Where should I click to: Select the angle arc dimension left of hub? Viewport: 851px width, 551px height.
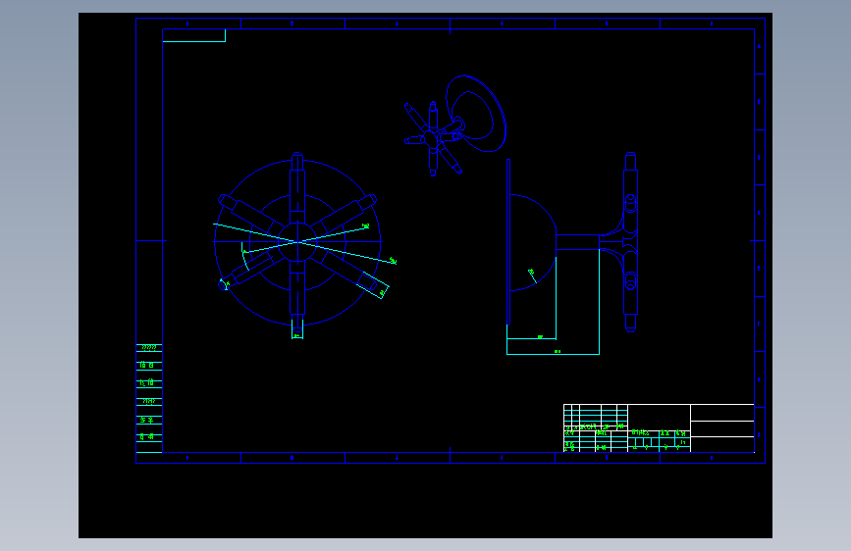coord(245,257)
